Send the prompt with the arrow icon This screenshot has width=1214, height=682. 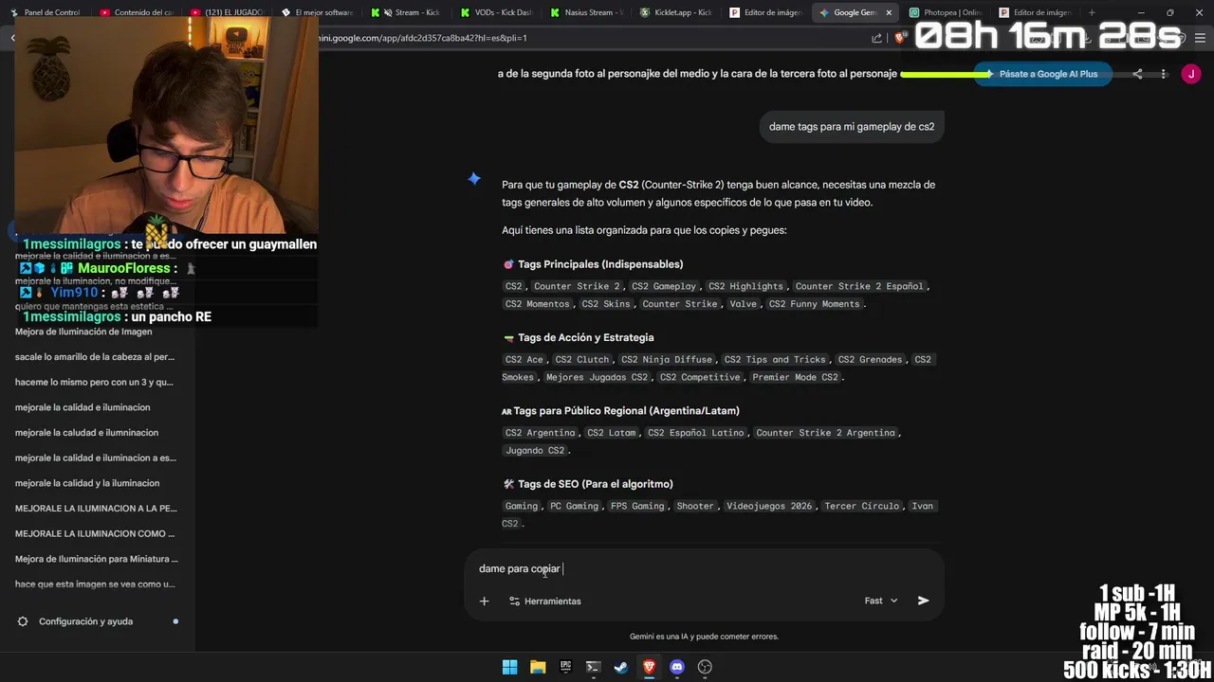click(x=923, y=601)
